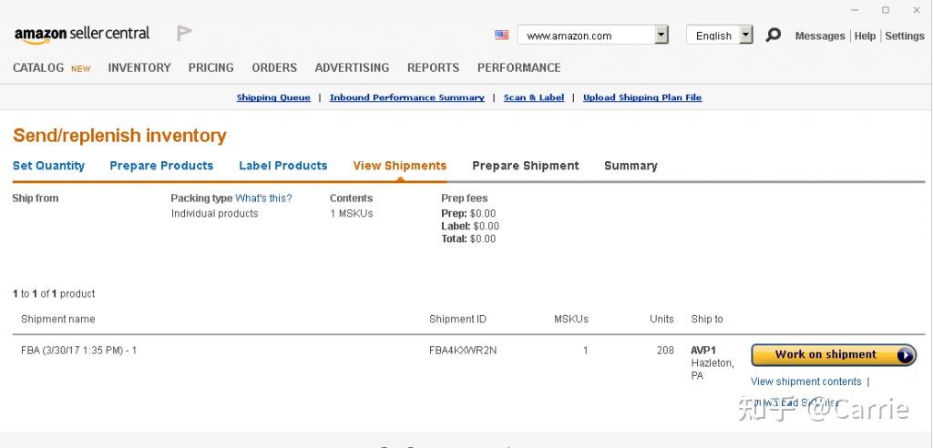The image size is (933, 448).
Task: Switch to the Set Quantity step
Action: [48, 166]
